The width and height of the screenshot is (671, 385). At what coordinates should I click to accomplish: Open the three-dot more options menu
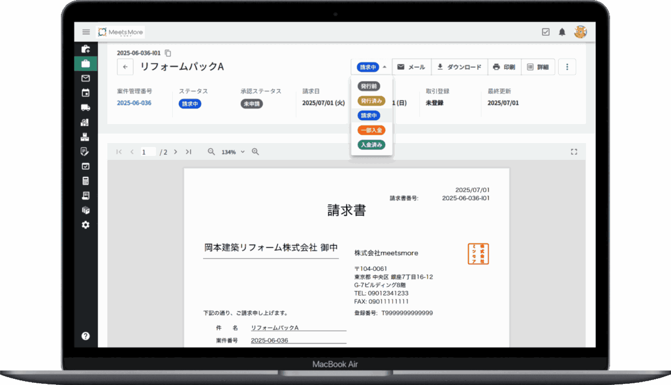[567, 67]
